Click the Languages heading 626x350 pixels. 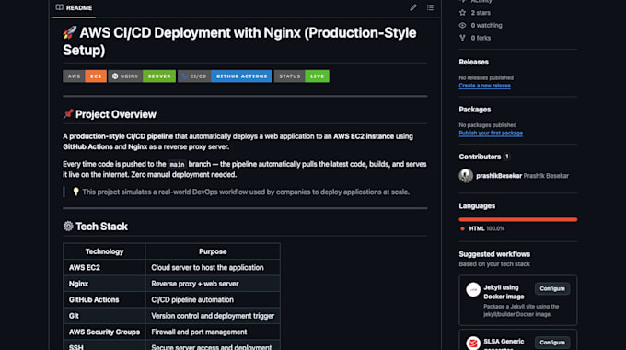coord(477,205)
